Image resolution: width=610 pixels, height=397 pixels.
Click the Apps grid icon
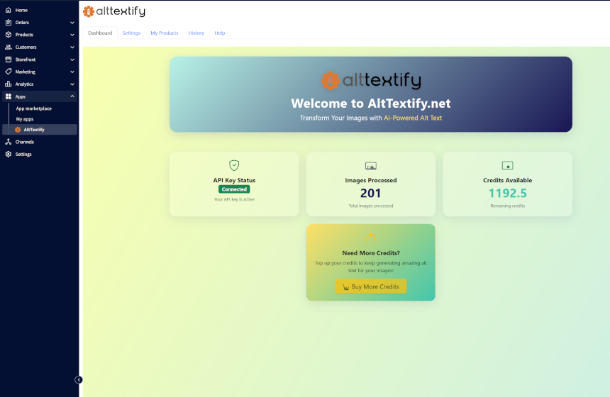click(x=9, y=96)
